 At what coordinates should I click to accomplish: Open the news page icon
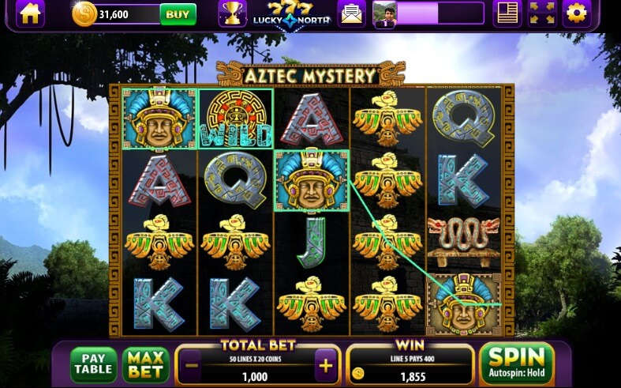507,13
